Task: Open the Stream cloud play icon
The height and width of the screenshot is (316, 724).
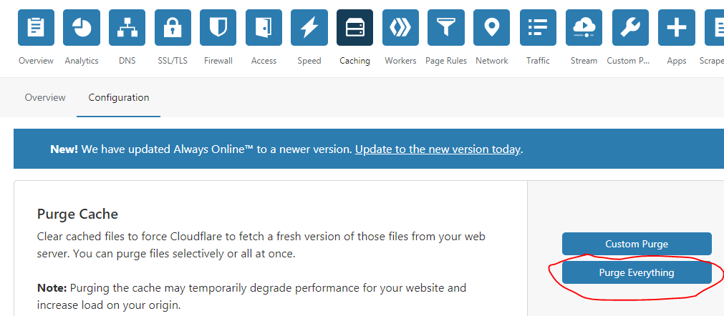Action: coord(584,28)
